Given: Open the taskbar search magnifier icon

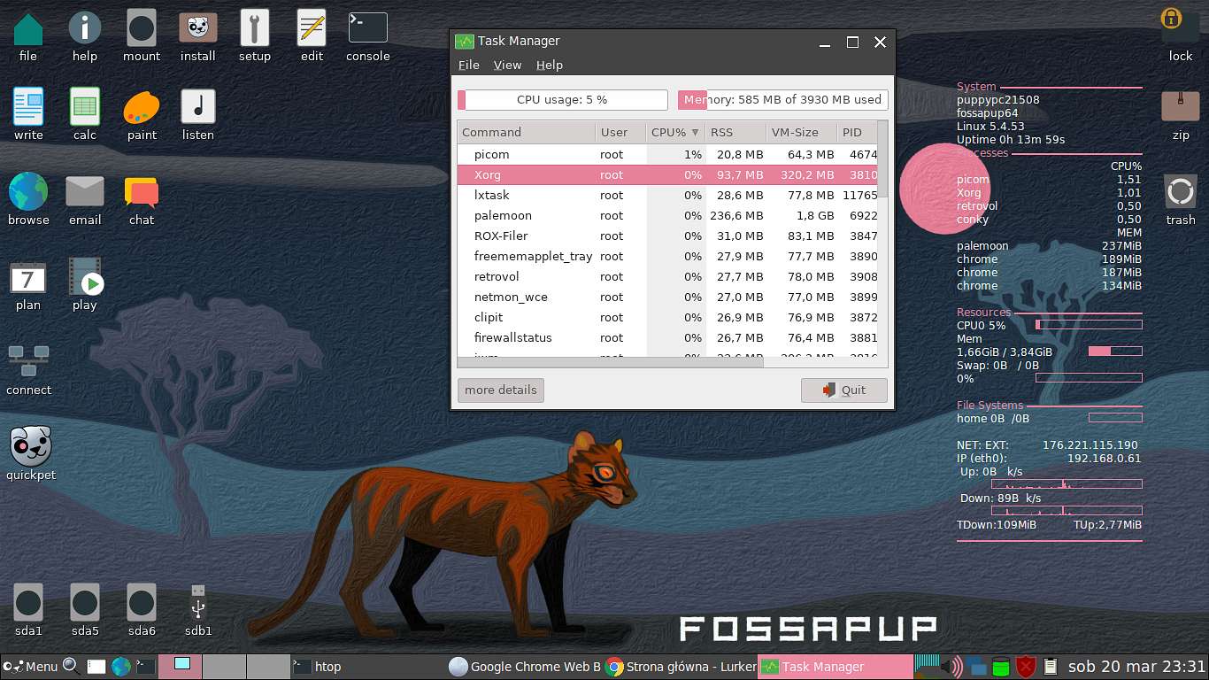Looking at the screenshot, I should (72, 666).
